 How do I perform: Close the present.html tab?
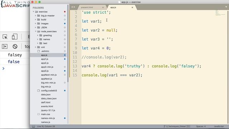click(x=103, y=7)
